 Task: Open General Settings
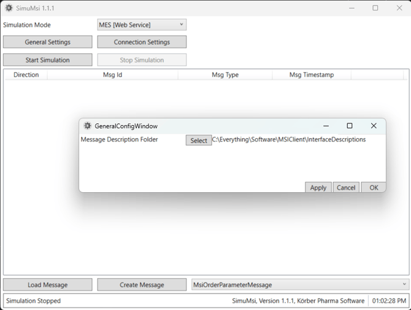[x=48, y=42]
